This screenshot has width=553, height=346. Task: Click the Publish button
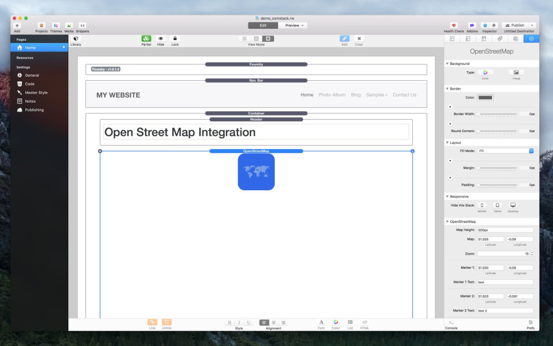pyautogui.click(x=515, y=25)
